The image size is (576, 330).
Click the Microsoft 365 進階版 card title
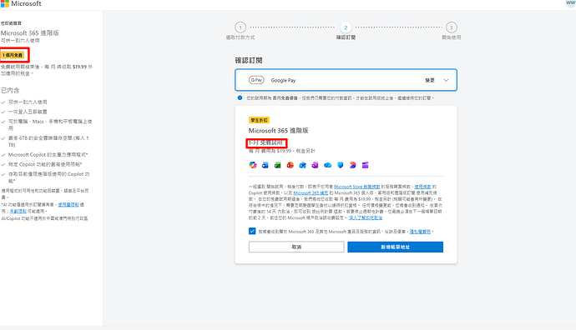click(279, 131)
